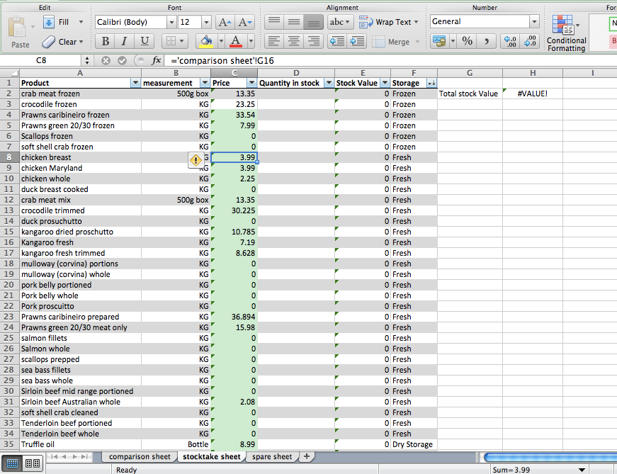Open font size 12 dropdown
Viewport: 617px width, 474px height.
click(206, 22)
